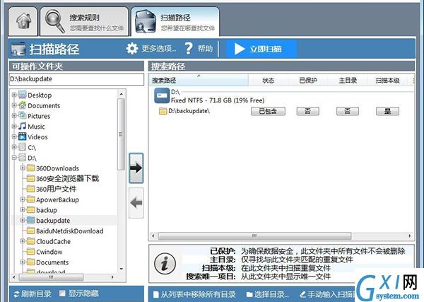Open 更多选项 gear settings

pos(151,49)
